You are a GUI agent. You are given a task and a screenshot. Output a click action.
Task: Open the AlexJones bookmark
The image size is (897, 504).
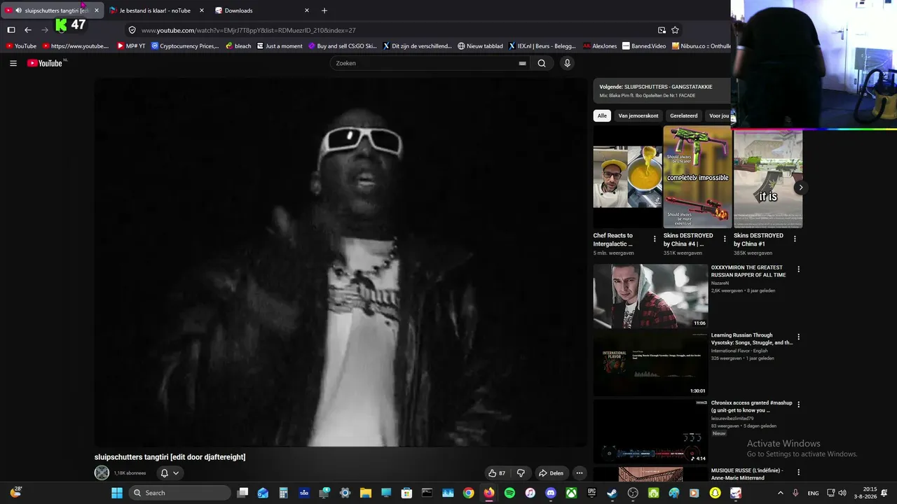[600, 46]
